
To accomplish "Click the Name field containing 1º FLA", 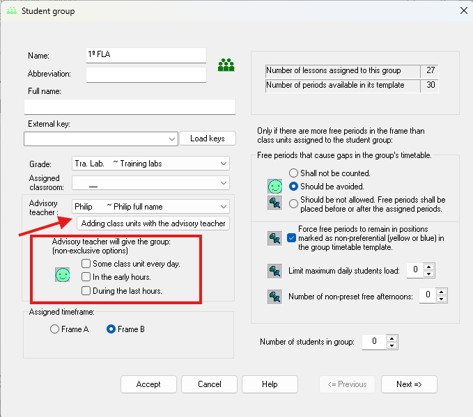I will click(x=146, y=55).
